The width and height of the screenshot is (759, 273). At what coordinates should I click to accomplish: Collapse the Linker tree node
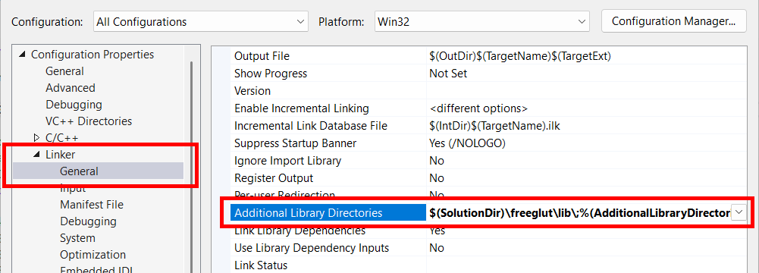coord(36,155)
